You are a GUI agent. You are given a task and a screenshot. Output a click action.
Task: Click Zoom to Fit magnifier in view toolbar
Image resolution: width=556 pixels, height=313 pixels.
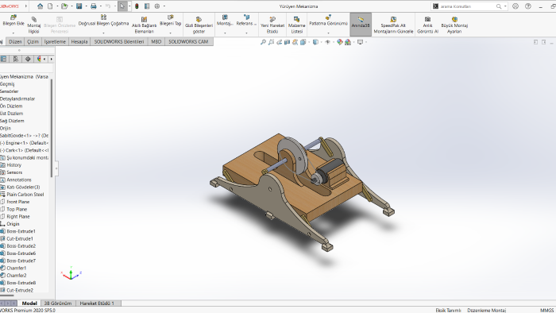[263, 42]
